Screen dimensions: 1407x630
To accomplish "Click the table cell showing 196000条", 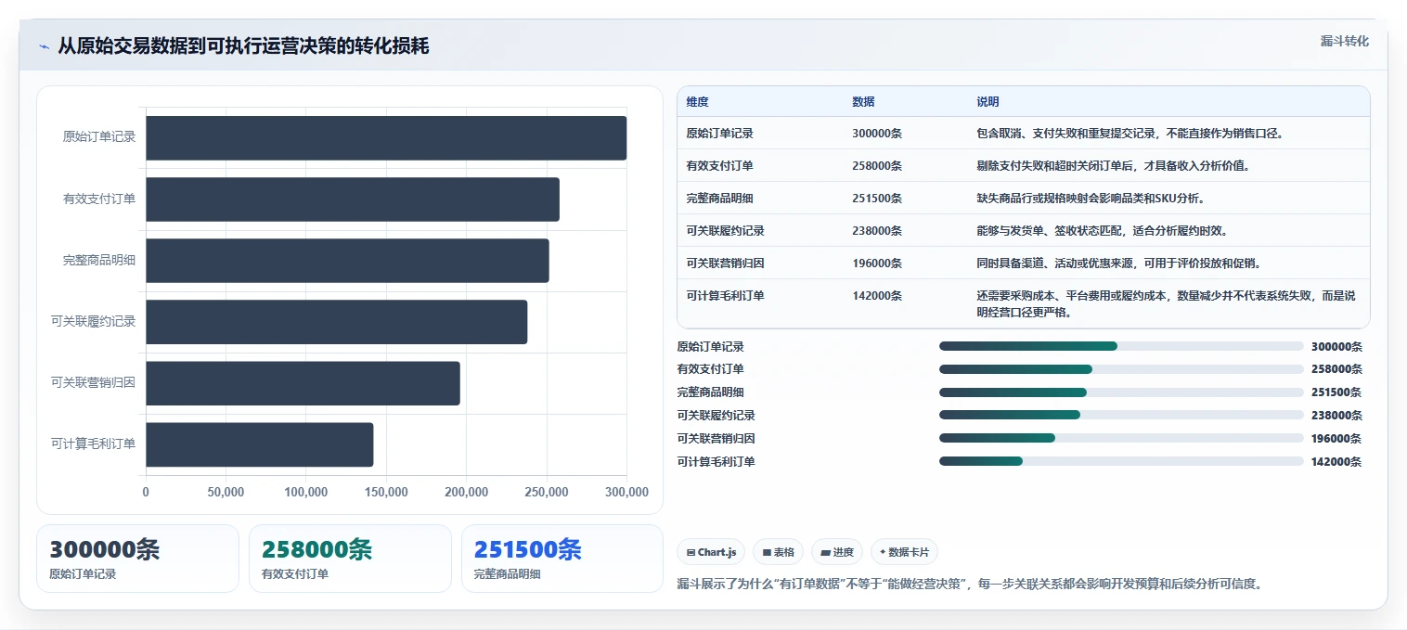I will [877, 264].
